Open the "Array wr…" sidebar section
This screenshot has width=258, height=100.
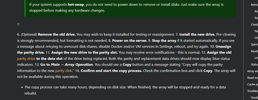coord(253,71)
